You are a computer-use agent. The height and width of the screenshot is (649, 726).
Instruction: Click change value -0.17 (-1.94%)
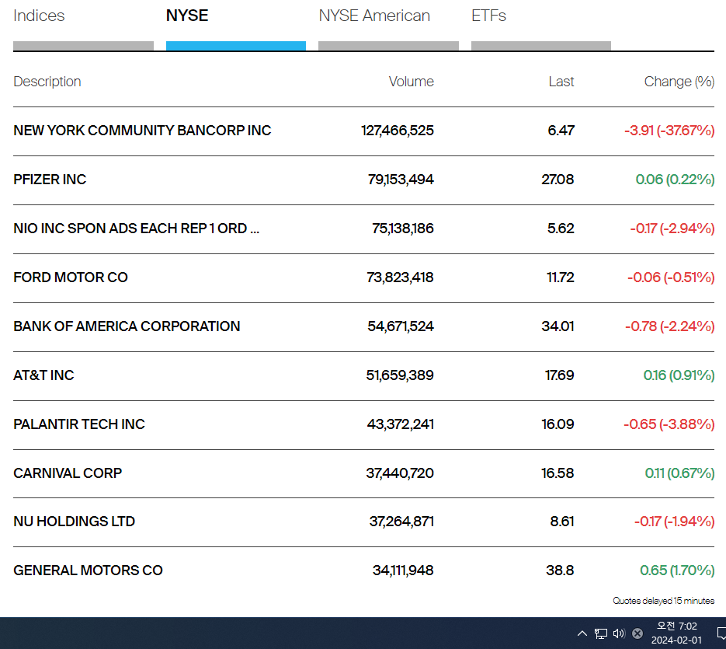click(x=674, y=522)
